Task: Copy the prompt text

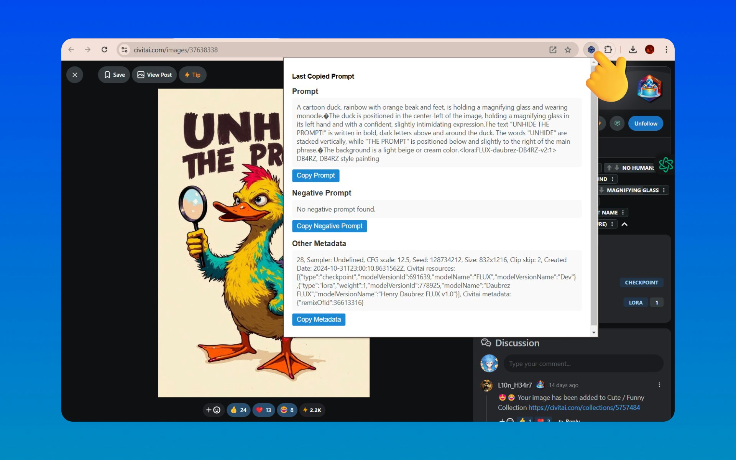Action: pyautogui.click(x=315, y=176)
